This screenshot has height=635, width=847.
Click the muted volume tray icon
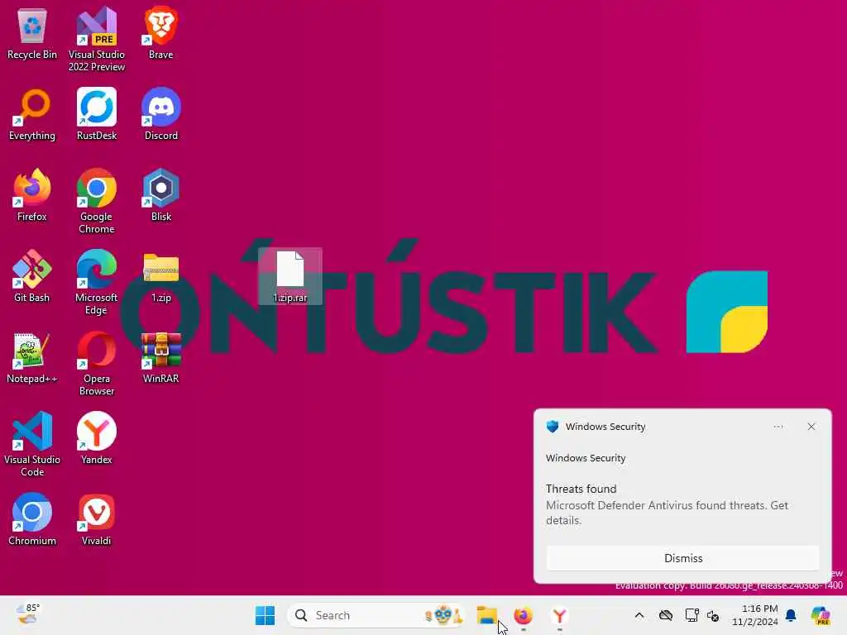pos(713,615)
